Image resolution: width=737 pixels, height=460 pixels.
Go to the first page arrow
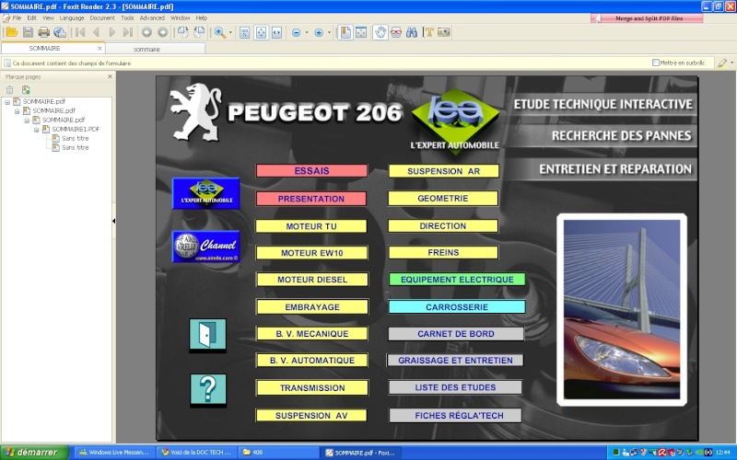pyautogui.click(x=80, y=32)
